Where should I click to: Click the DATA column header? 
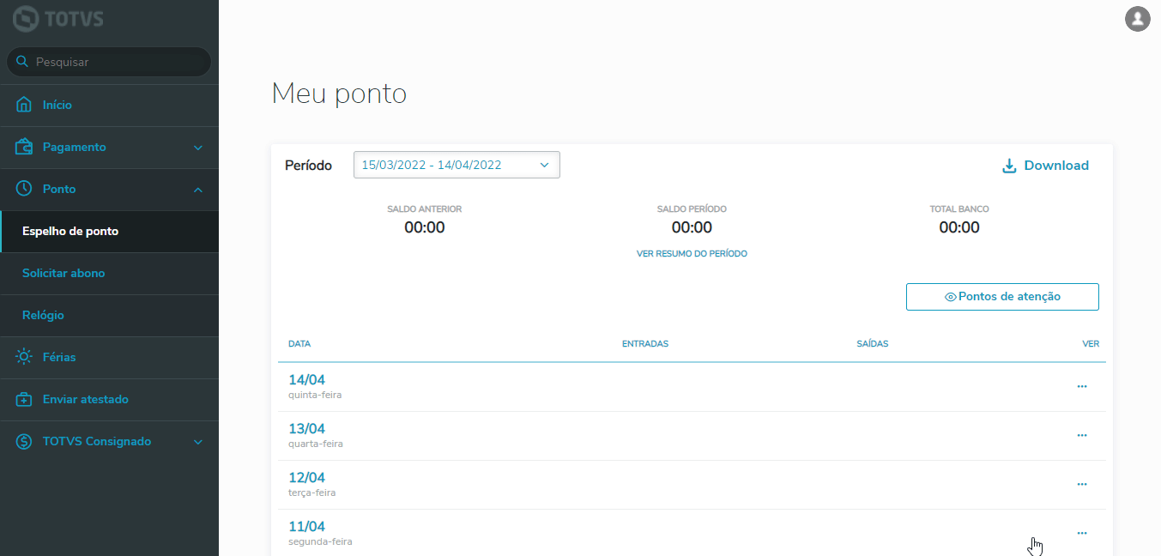tap(299, 344)
